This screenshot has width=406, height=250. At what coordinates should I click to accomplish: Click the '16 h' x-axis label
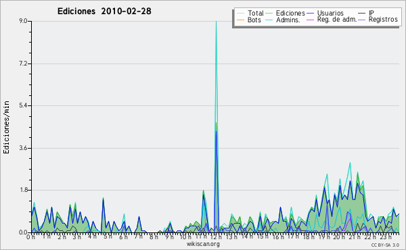tap(277, 236)
